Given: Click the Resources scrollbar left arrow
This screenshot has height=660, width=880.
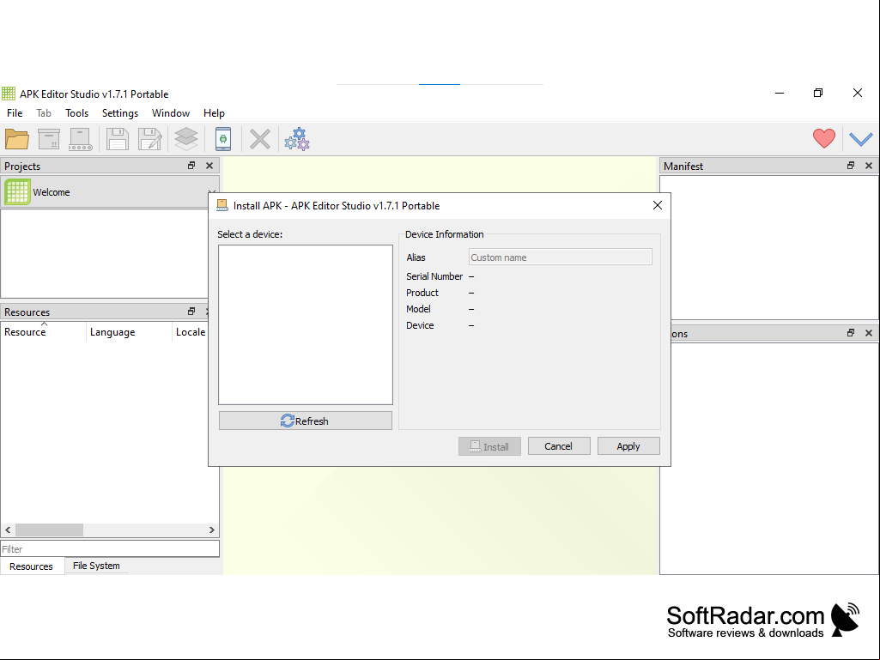Looking at the screenshot, I should click(x=8, y=530).
